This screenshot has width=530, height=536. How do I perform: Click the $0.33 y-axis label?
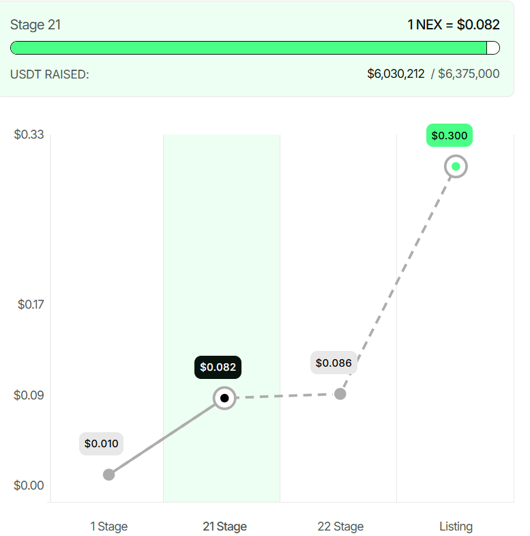[29, 135]
